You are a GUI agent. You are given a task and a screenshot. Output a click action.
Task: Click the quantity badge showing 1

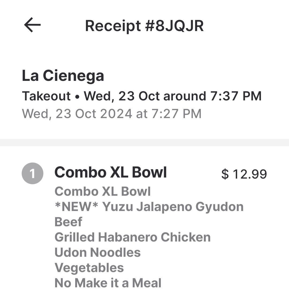coord(32,173)
